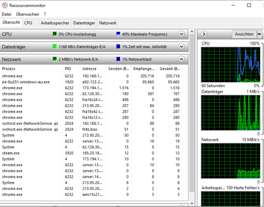Sort by Prozess column header
The height and width of the screenshot is (207, 264).
[x=31, y=69]
